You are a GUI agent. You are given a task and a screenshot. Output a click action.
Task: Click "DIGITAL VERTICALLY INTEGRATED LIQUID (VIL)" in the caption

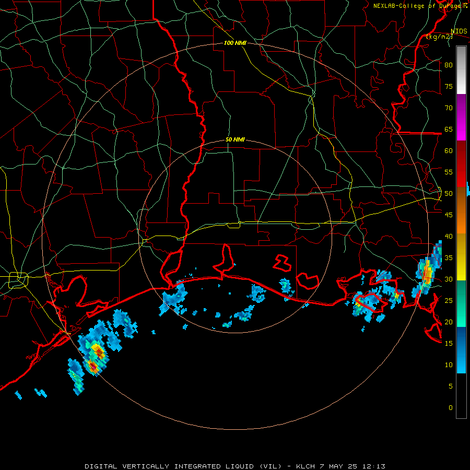[183, 466]
